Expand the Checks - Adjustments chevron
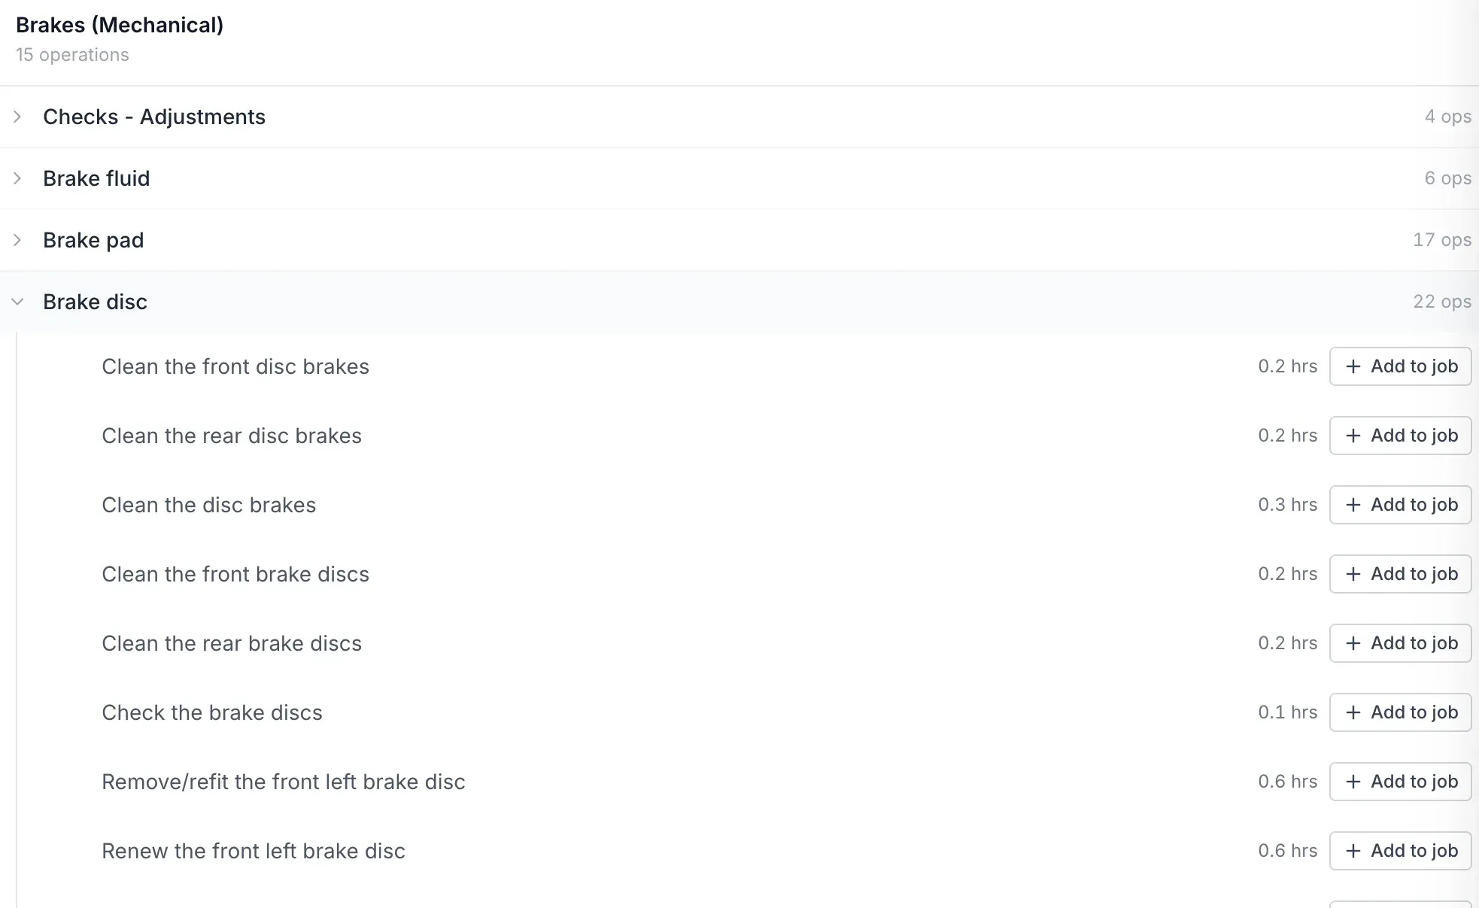 [x=17, y=117]
